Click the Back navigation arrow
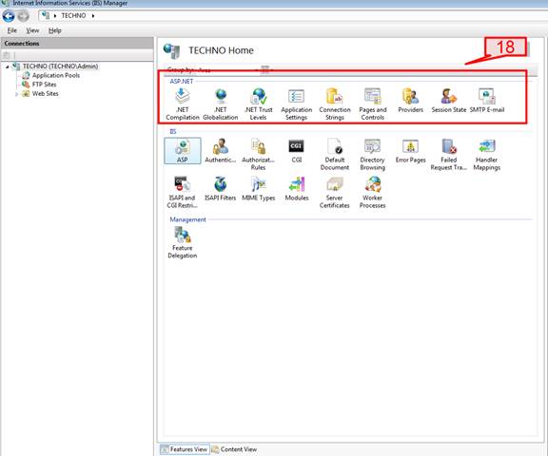This screenshot has height=456, width=548. click(9, 16)
